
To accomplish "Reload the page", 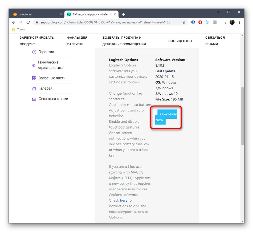I will click(28, 22).
